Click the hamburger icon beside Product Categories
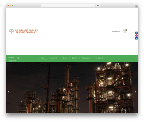 click(18, 58)
